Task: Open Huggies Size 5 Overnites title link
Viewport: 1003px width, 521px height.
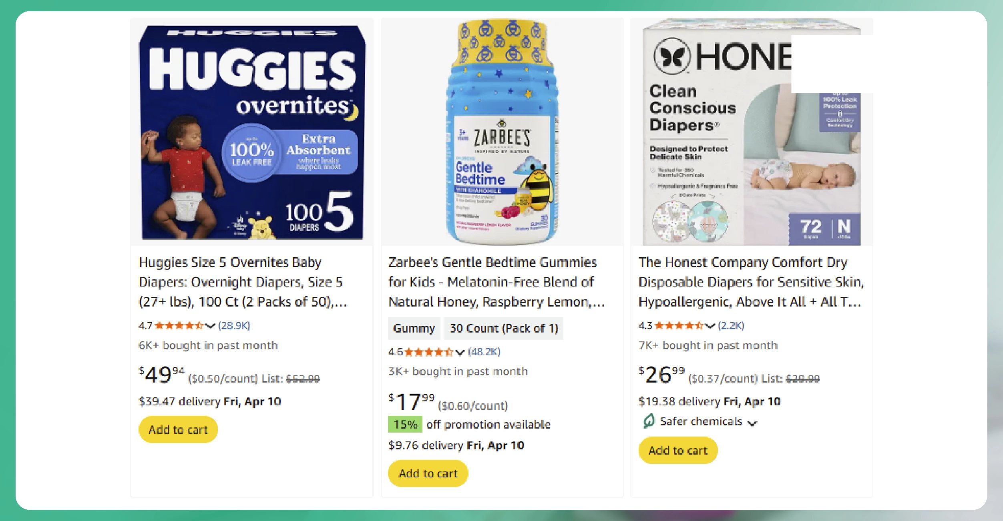Action: (242, 282)
